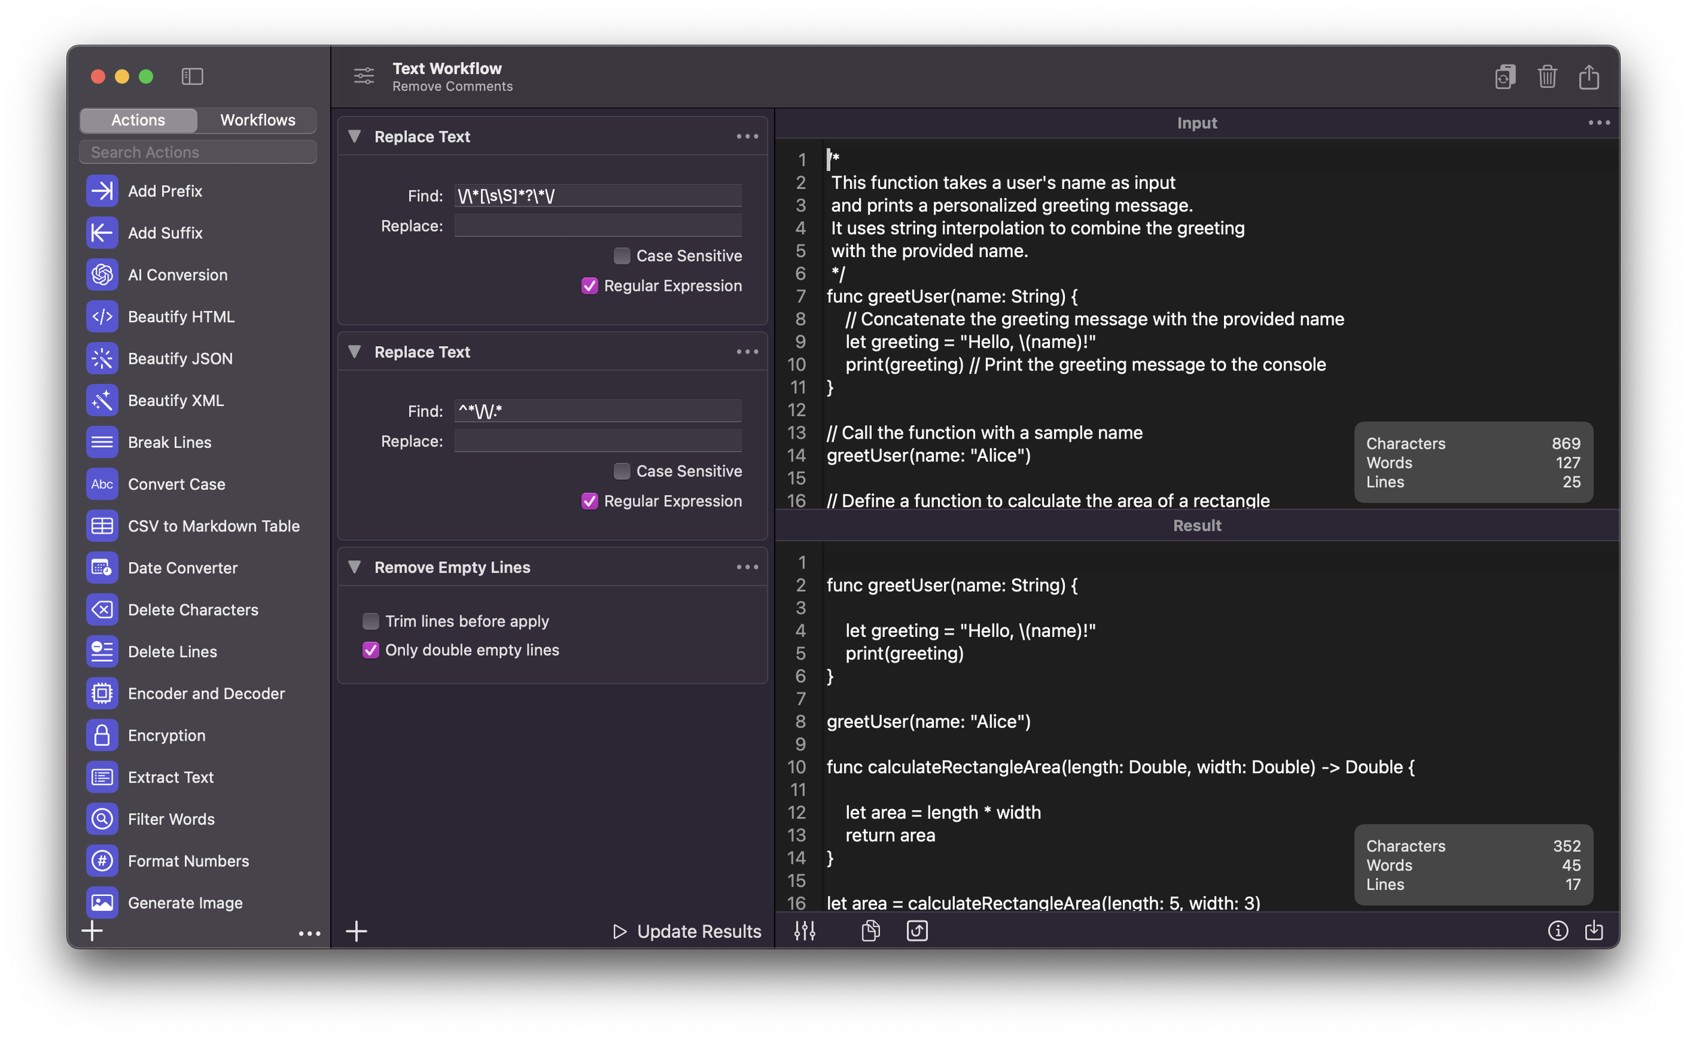Image resolution: width=1687 pixels, height=1037 pixels.
Task: Add a new action to the workflow
Action: coord(356,930)
